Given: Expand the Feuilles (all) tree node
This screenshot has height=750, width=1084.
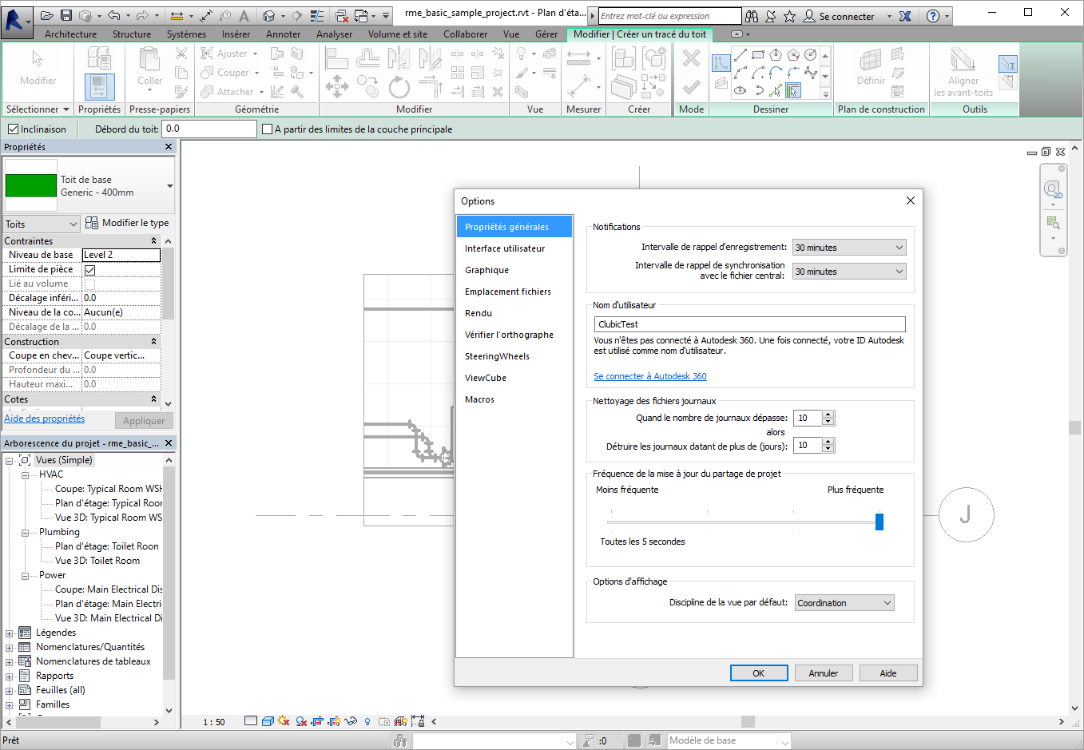Looking at the screenshot, I should [x=9, y=690].
